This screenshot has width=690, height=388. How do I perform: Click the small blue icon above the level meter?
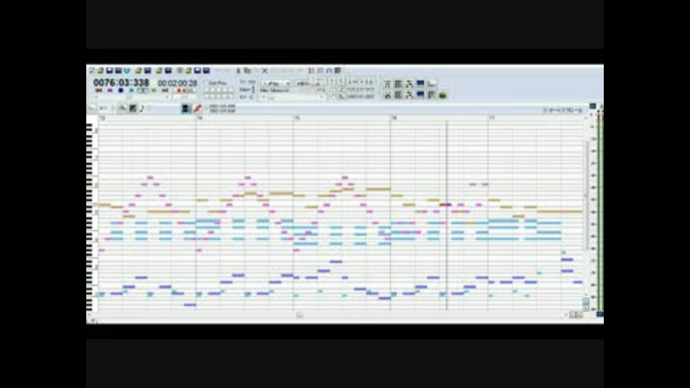click(x=593, y=106)
